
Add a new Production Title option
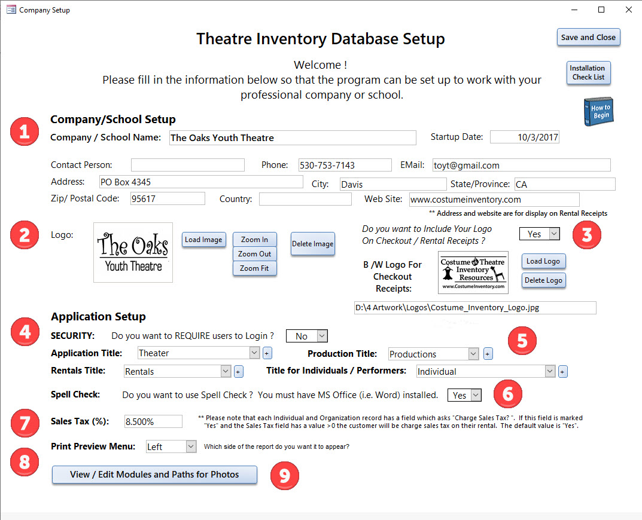[x=488, y=354]
